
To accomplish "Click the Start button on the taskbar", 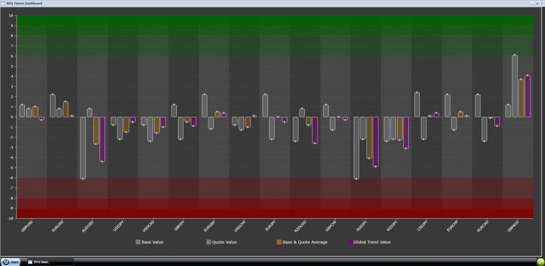I will [11, 262].
